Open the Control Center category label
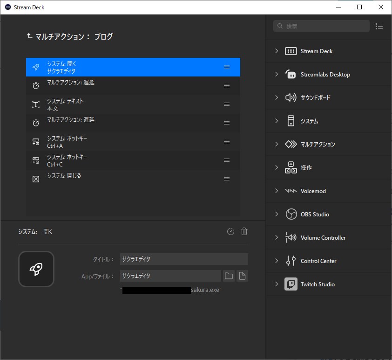This screenshot has height=360, width=392. pyautogui.click(x=318, y=261)
